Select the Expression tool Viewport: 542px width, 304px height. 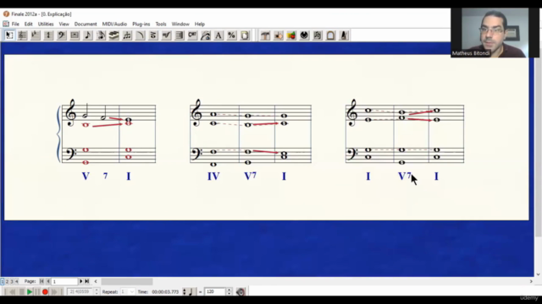166,35
